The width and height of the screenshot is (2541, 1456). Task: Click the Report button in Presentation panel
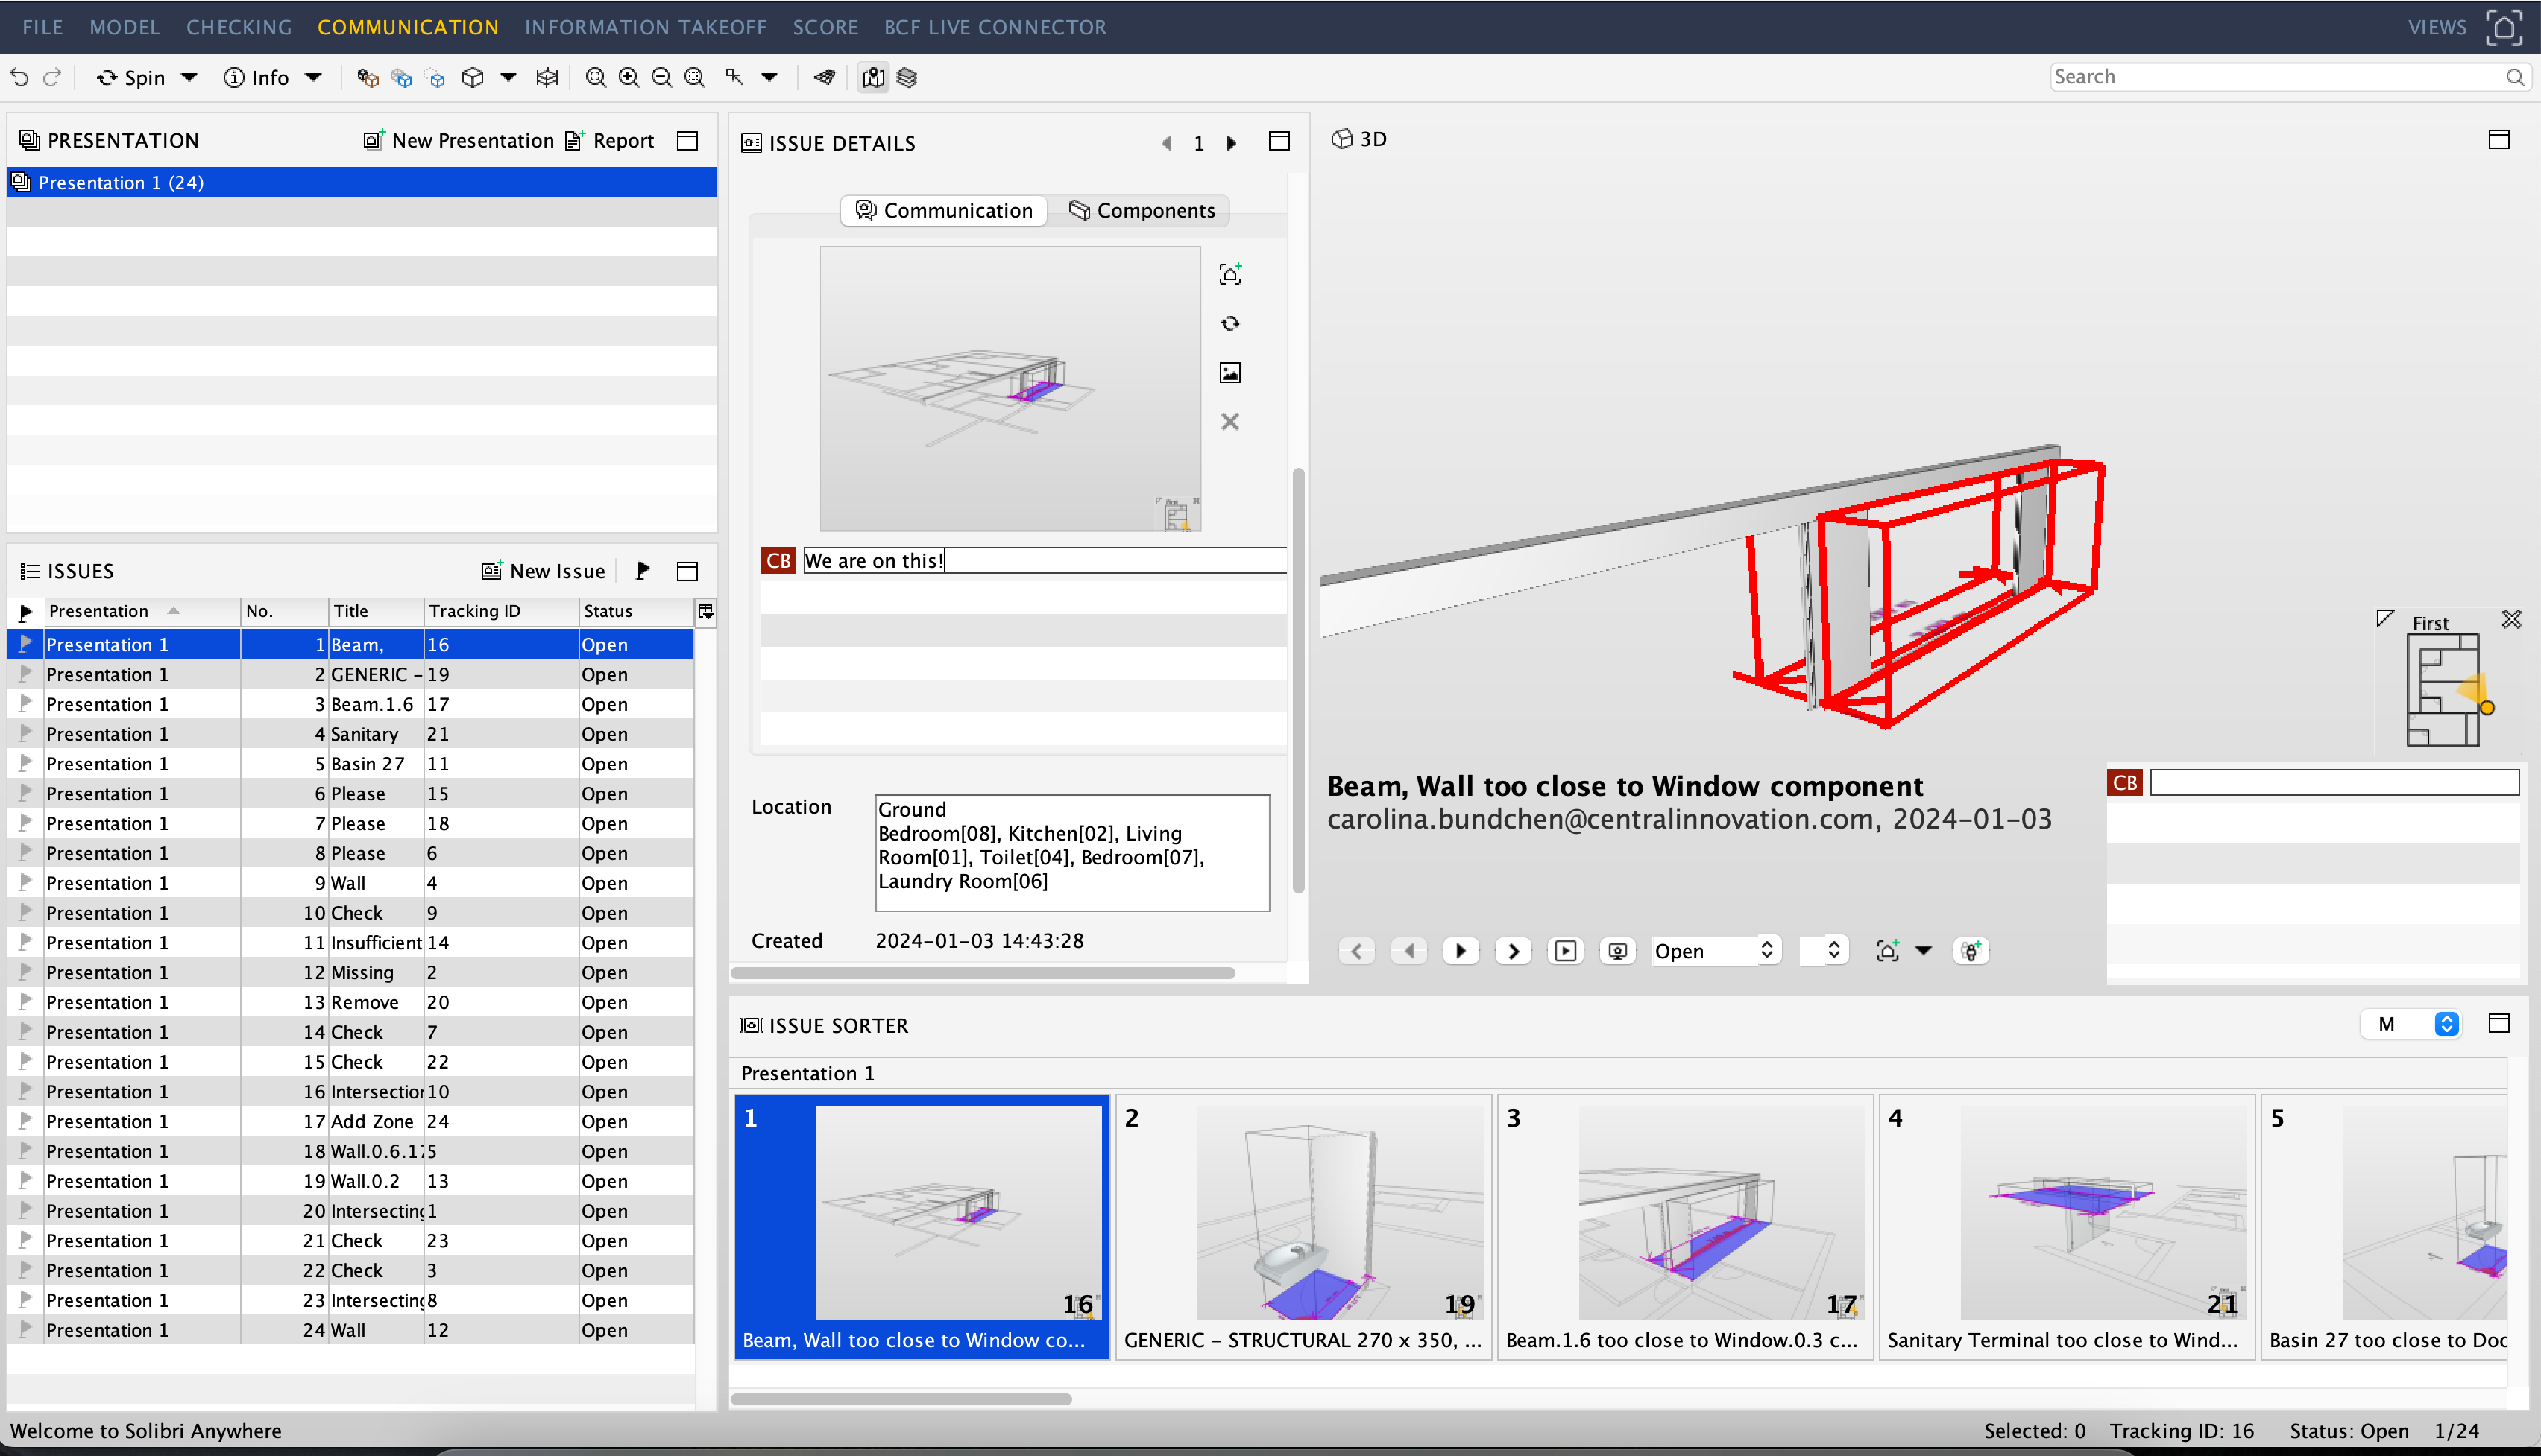tap(609, 140)
